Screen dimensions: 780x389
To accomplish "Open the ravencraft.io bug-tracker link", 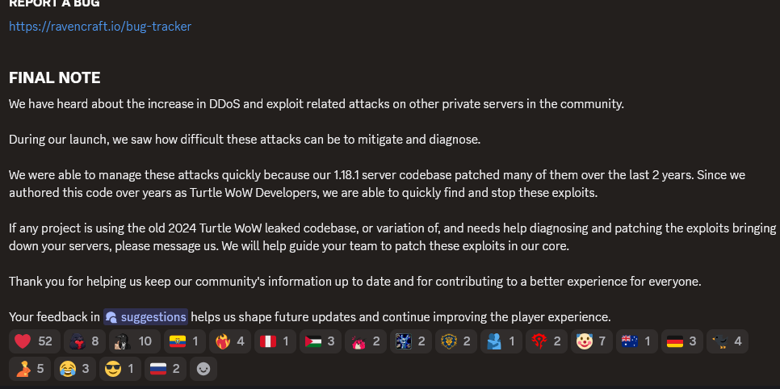I will click(100, 27).
